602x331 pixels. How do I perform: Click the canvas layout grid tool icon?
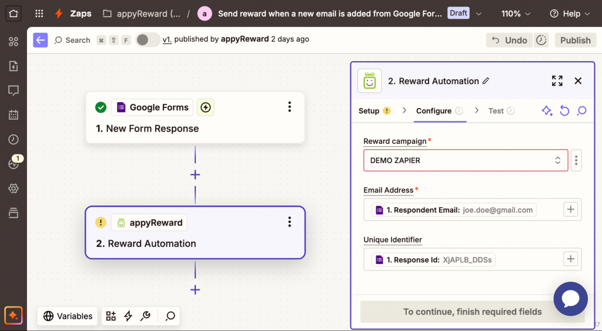(111, 316)
